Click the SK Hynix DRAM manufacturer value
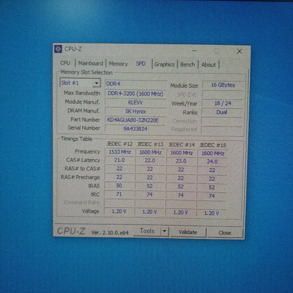The image size is (293, 293). pyautogui.click(x=136, y=111)
